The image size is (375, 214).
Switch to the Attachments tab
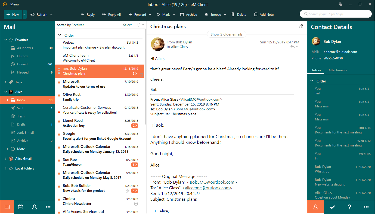click(x=337, y=70)
